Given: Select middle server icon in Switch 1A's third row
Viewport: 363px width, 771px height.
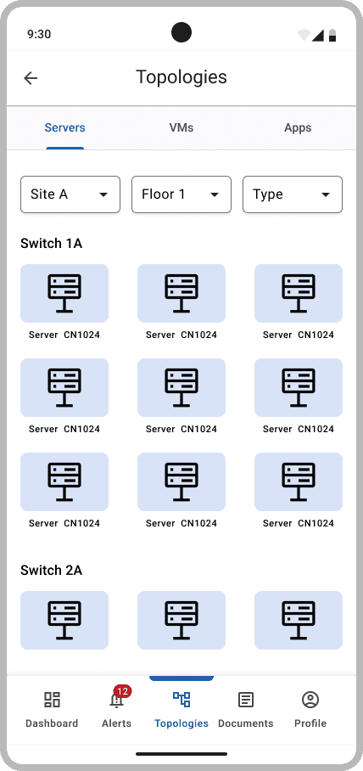Looking at the screenshot, I should coord(181,482).
